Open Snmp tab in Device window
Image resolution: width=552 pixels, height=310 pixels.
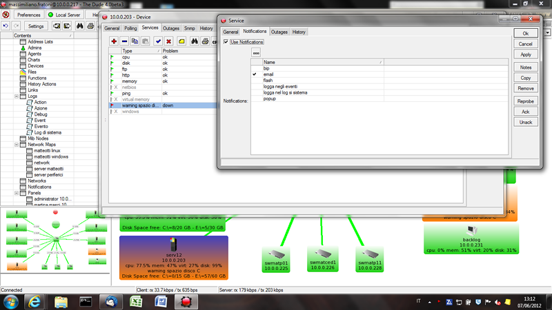(189, 28)
